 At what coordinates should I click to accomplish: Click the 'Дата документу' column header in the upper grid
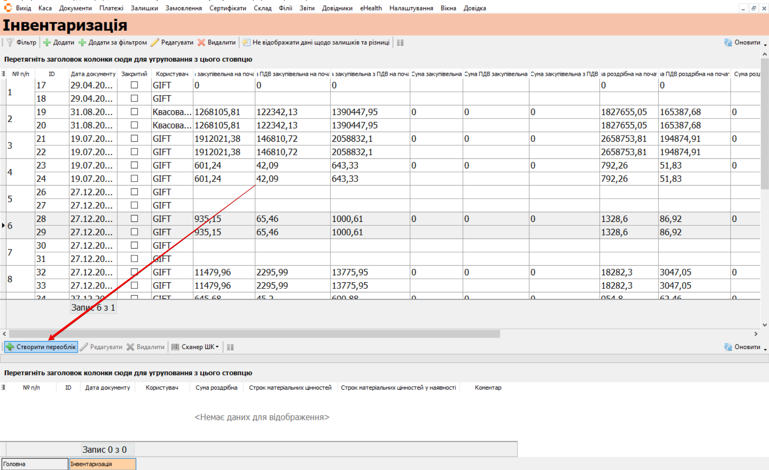point(93,74)
